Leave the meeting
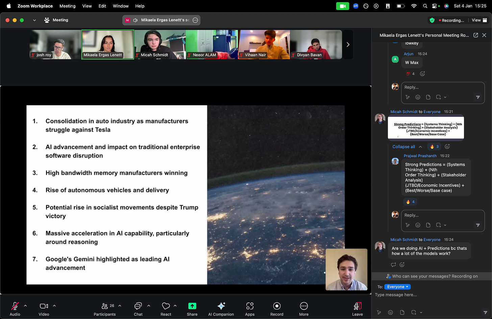Image resolution: width=492 pixels, height=319 pixels. (358, 309)
